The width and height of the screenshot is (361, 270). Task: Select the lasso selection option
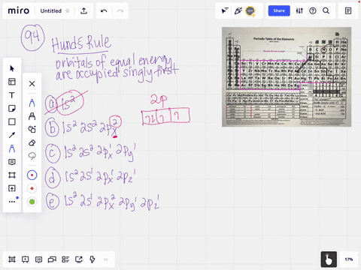click(32, 156)
